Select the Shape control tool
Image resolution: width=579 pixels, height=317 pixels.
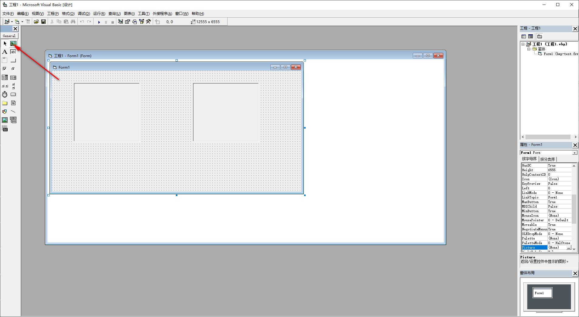[5, 112]
